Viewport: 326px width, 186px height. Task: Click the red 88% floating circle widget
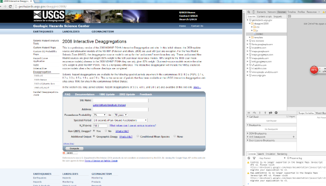tap(314, 70)
